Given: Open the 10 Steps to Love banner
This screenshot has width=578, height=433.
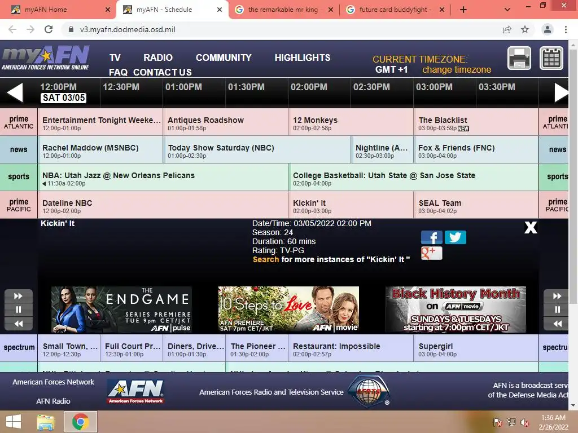Looking at the screenshot, I should click(288, 310).
